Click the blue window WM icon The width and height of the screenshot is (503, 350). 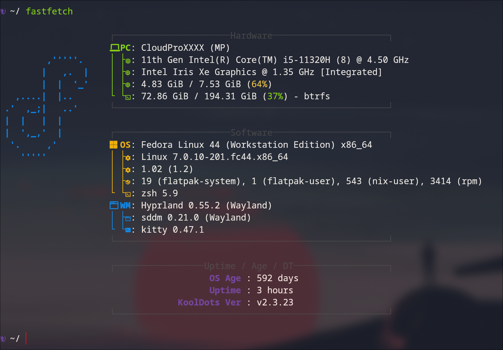(x=114, y=205)
